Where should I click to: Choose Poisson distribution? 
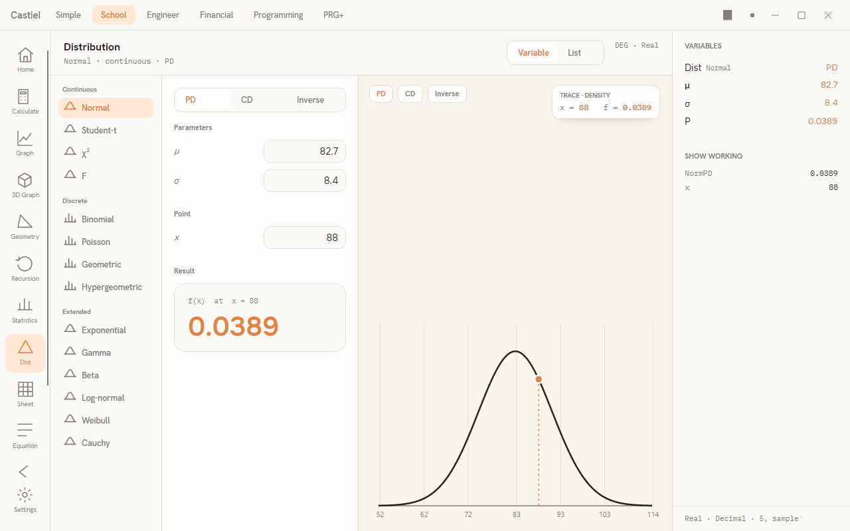click(x=106, y=242)
